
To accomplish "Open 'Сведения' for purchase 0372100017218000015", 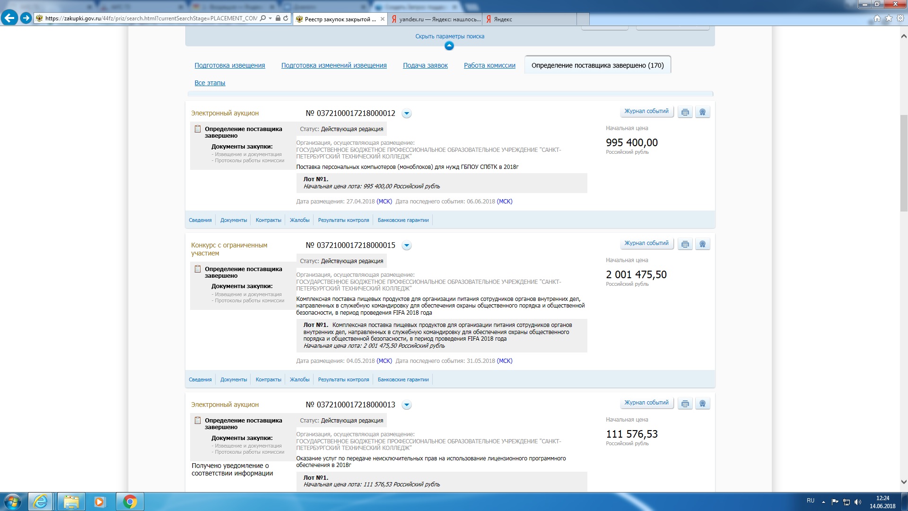I will click(x=200, y=379).
